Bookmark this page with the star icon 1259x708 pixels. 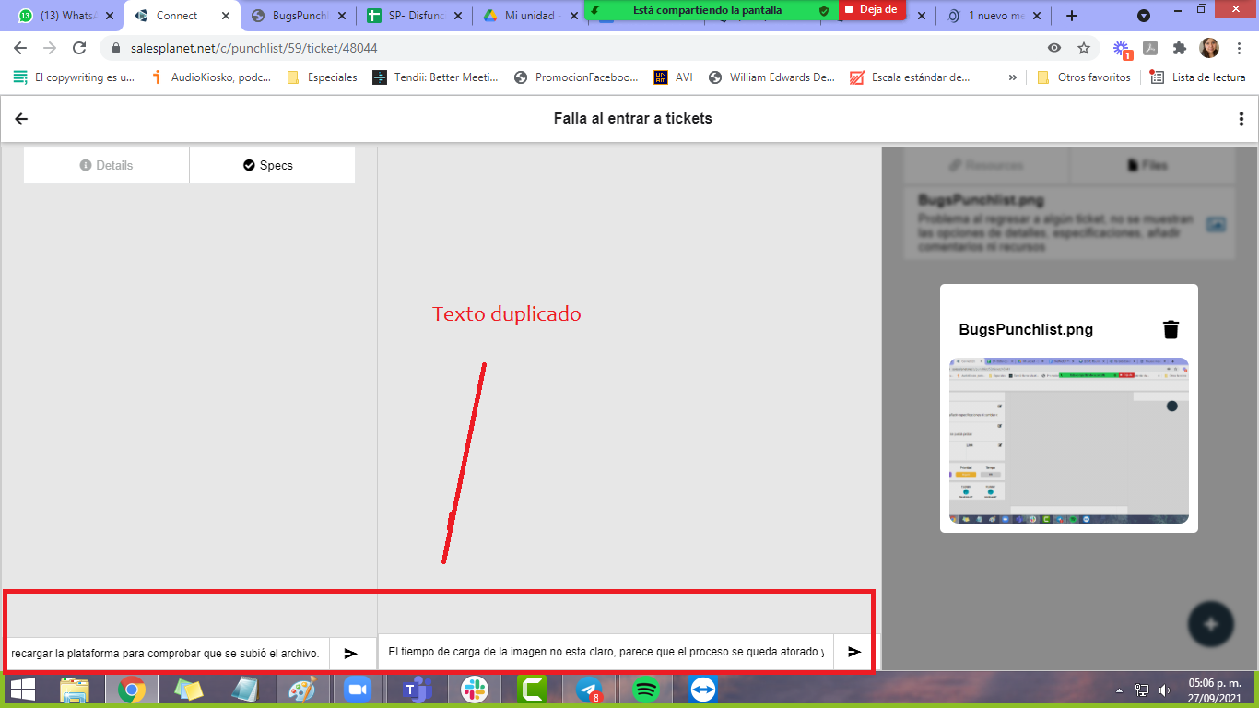click(1084, 48)
